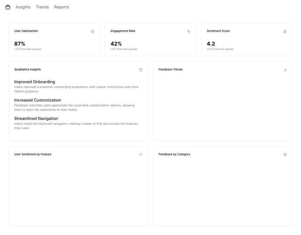The height and width of the screenshot is (235, 301).
Task: Click the Feedback Trends card title
Action: coord(171,70)
